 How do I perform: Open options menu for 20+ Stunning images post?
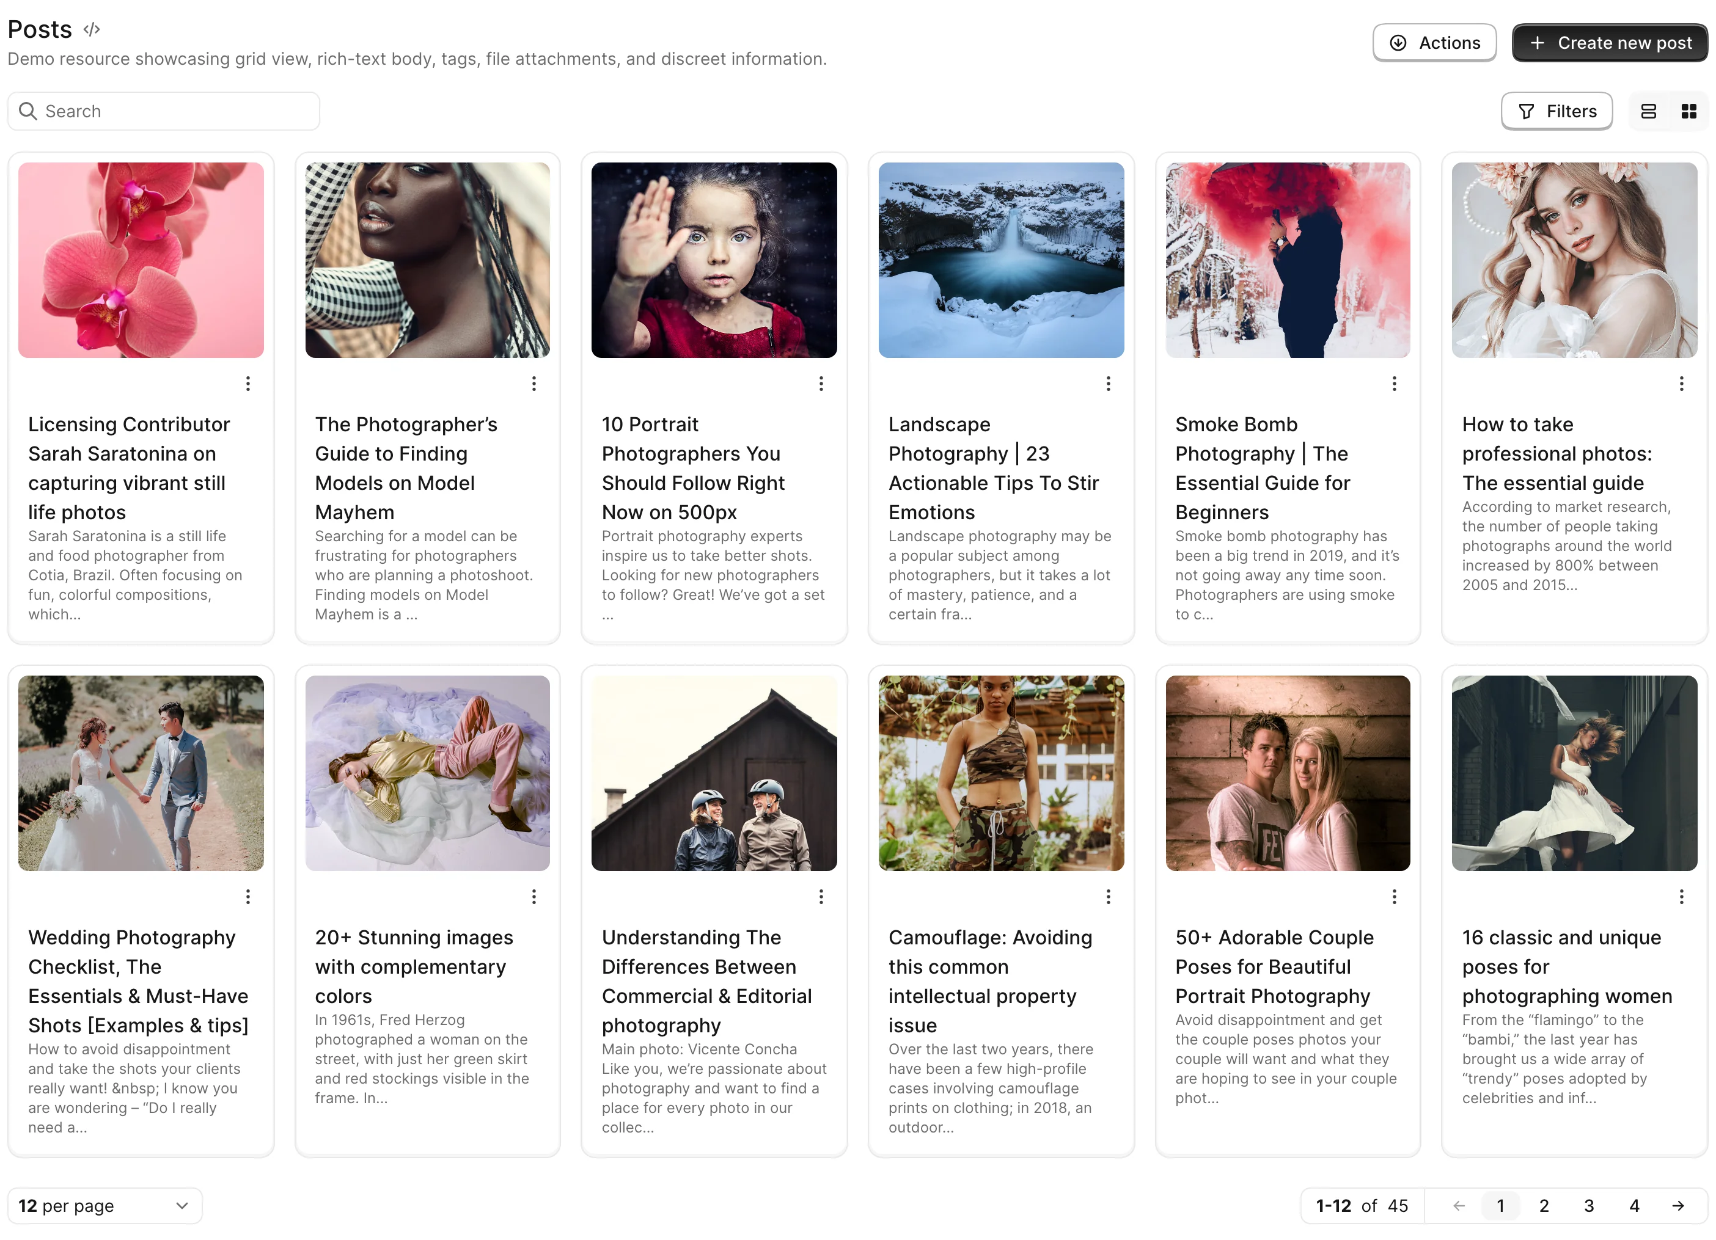[x=533, y=896]
